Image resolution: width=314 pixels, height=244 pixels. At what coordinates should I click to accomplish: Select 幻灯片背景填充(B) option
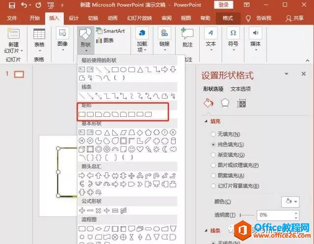point(235,186)
